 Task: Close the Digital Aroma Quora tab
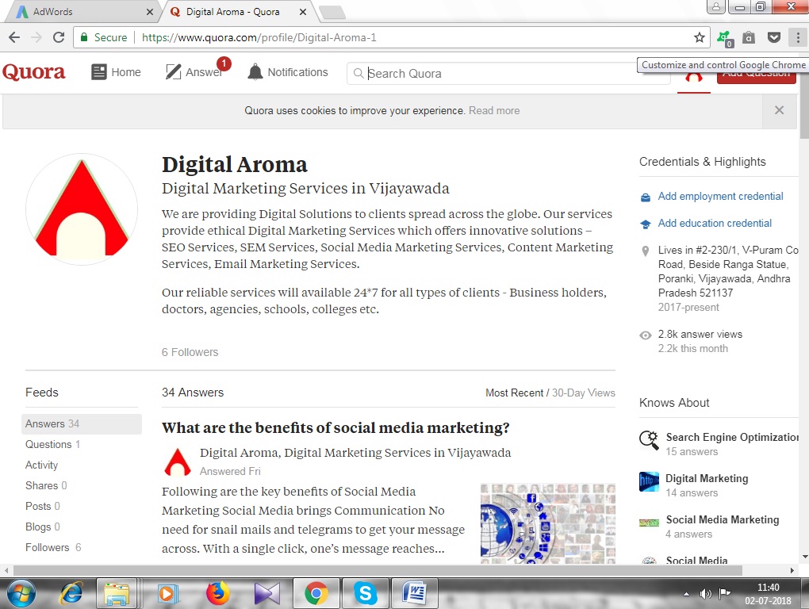(303, 12)
